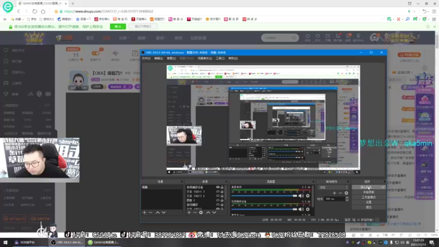Expand the address bar dropdown chevron

point(414,12)
